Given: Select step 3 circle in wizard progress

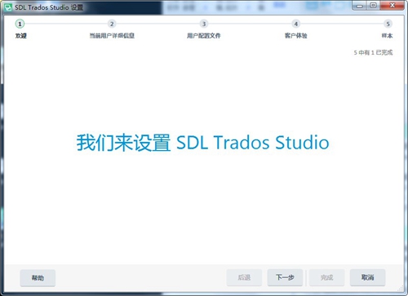Looking at the screenshot, I should point(204,24).
